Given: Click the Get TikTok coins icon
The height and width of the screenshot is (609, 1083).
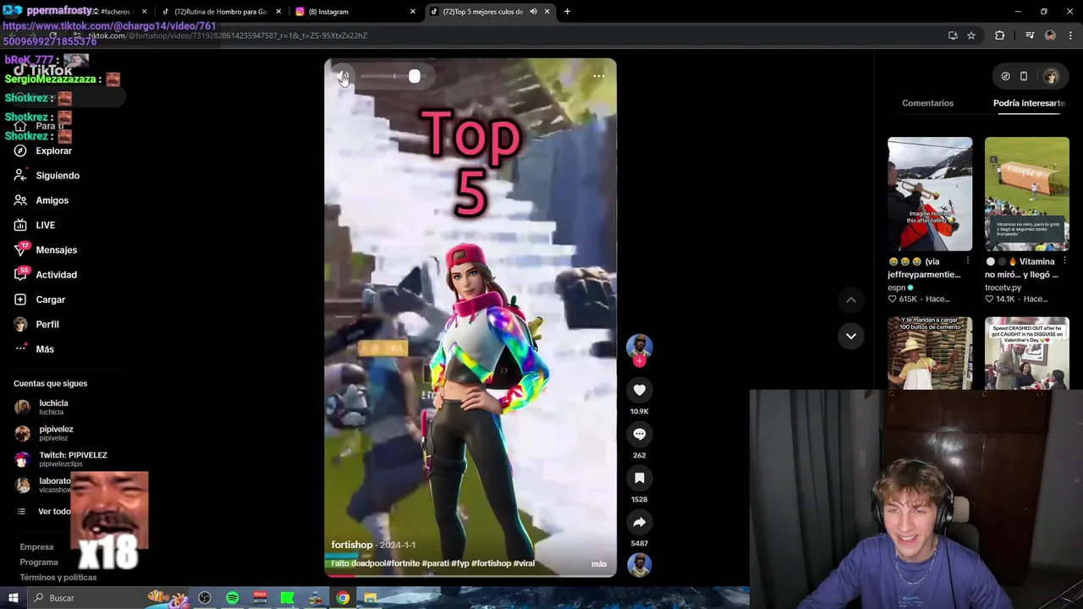Looking at the screenshot, I should [1005, 76].
